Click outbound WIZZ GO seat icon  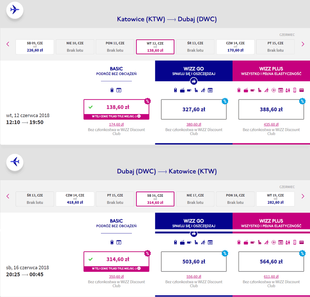(x=196, y=90)
